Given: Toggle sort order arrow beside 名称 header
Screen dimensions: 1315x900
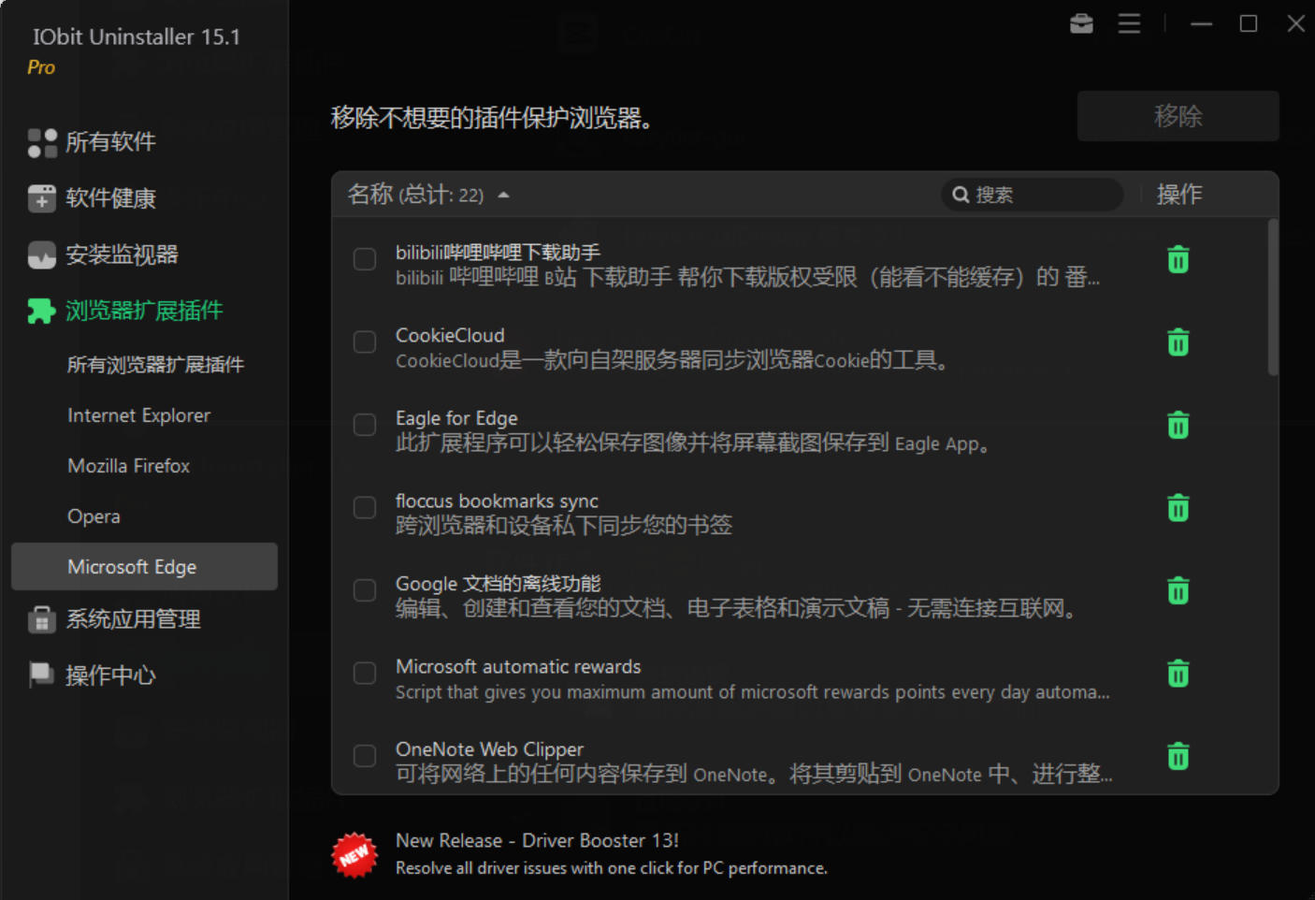Looking at the screenshot, I should (x=504, y=196).
